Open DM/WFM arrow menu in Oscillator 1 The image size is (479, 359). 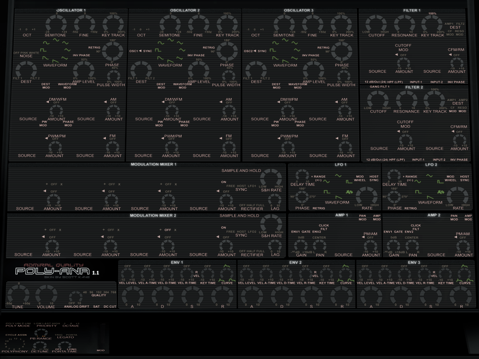pos(47,102)
